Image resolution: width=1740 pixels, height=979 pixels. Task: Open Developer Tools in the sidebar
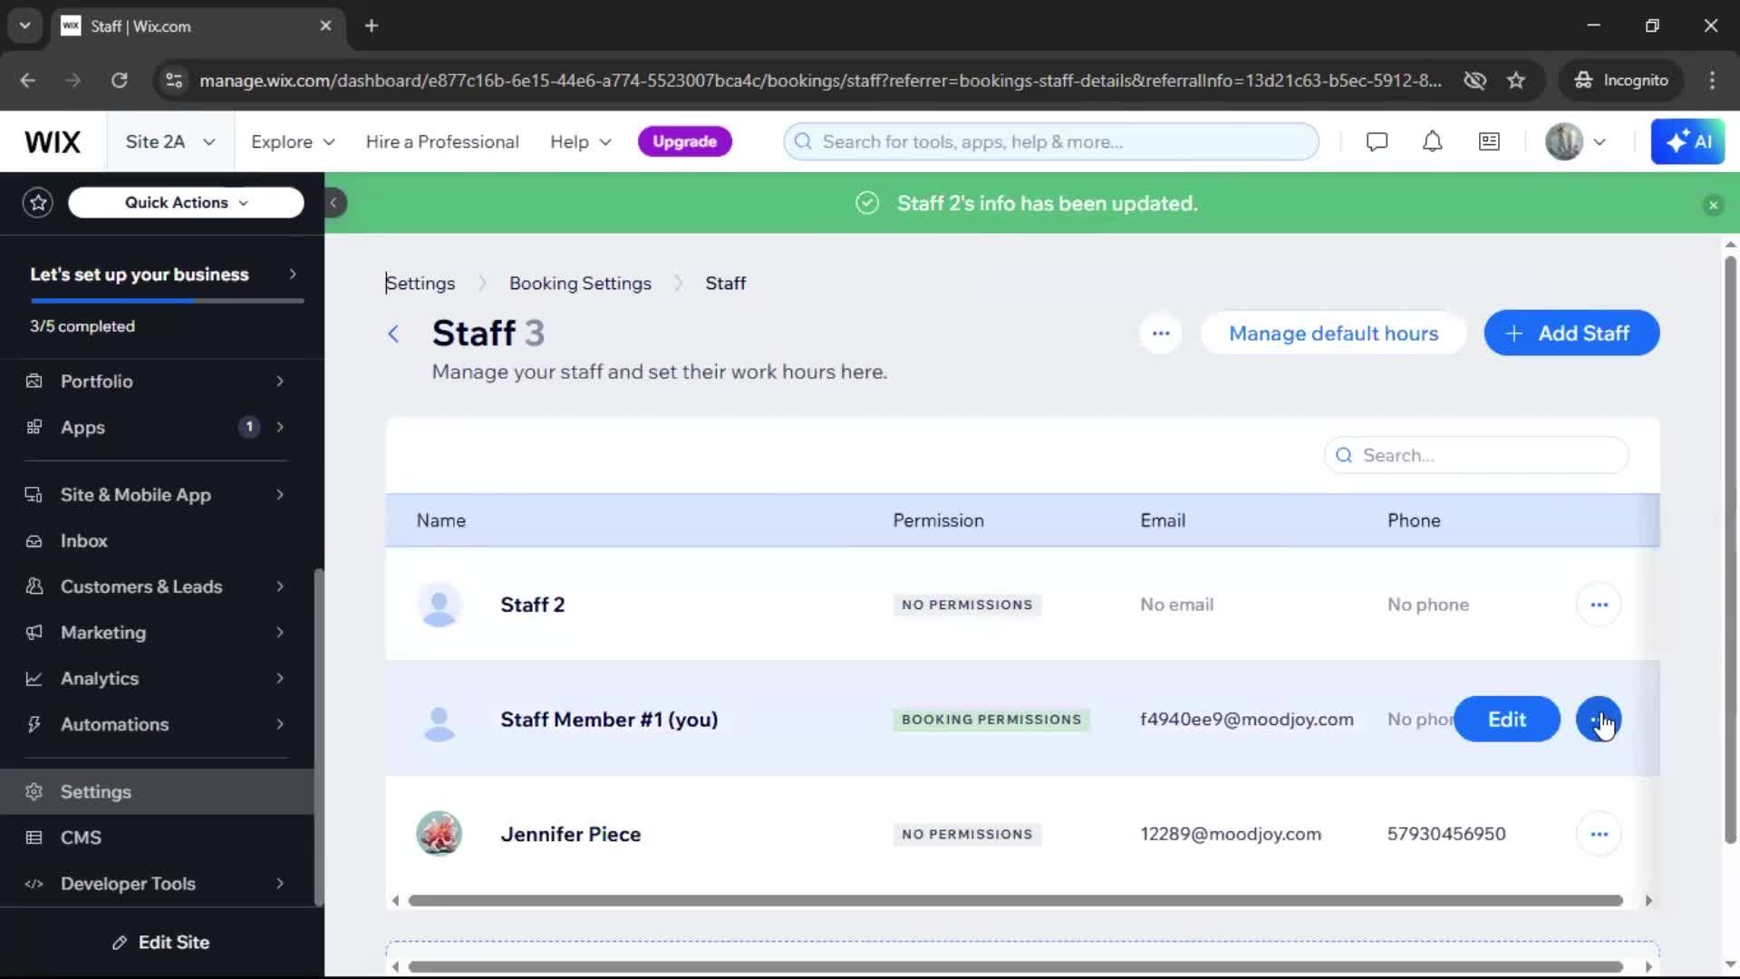click(x=156, y=884)
